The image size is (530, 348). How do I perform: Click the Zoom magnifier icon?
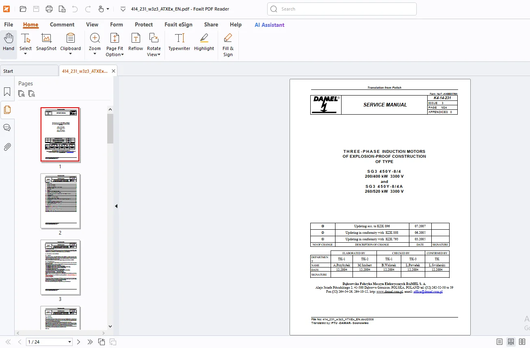(x=95, y=39)
